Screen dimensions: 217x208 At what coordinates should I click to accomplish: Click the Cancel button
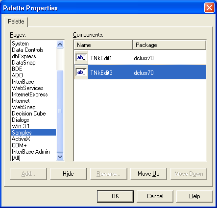click(x=155, y=196)
